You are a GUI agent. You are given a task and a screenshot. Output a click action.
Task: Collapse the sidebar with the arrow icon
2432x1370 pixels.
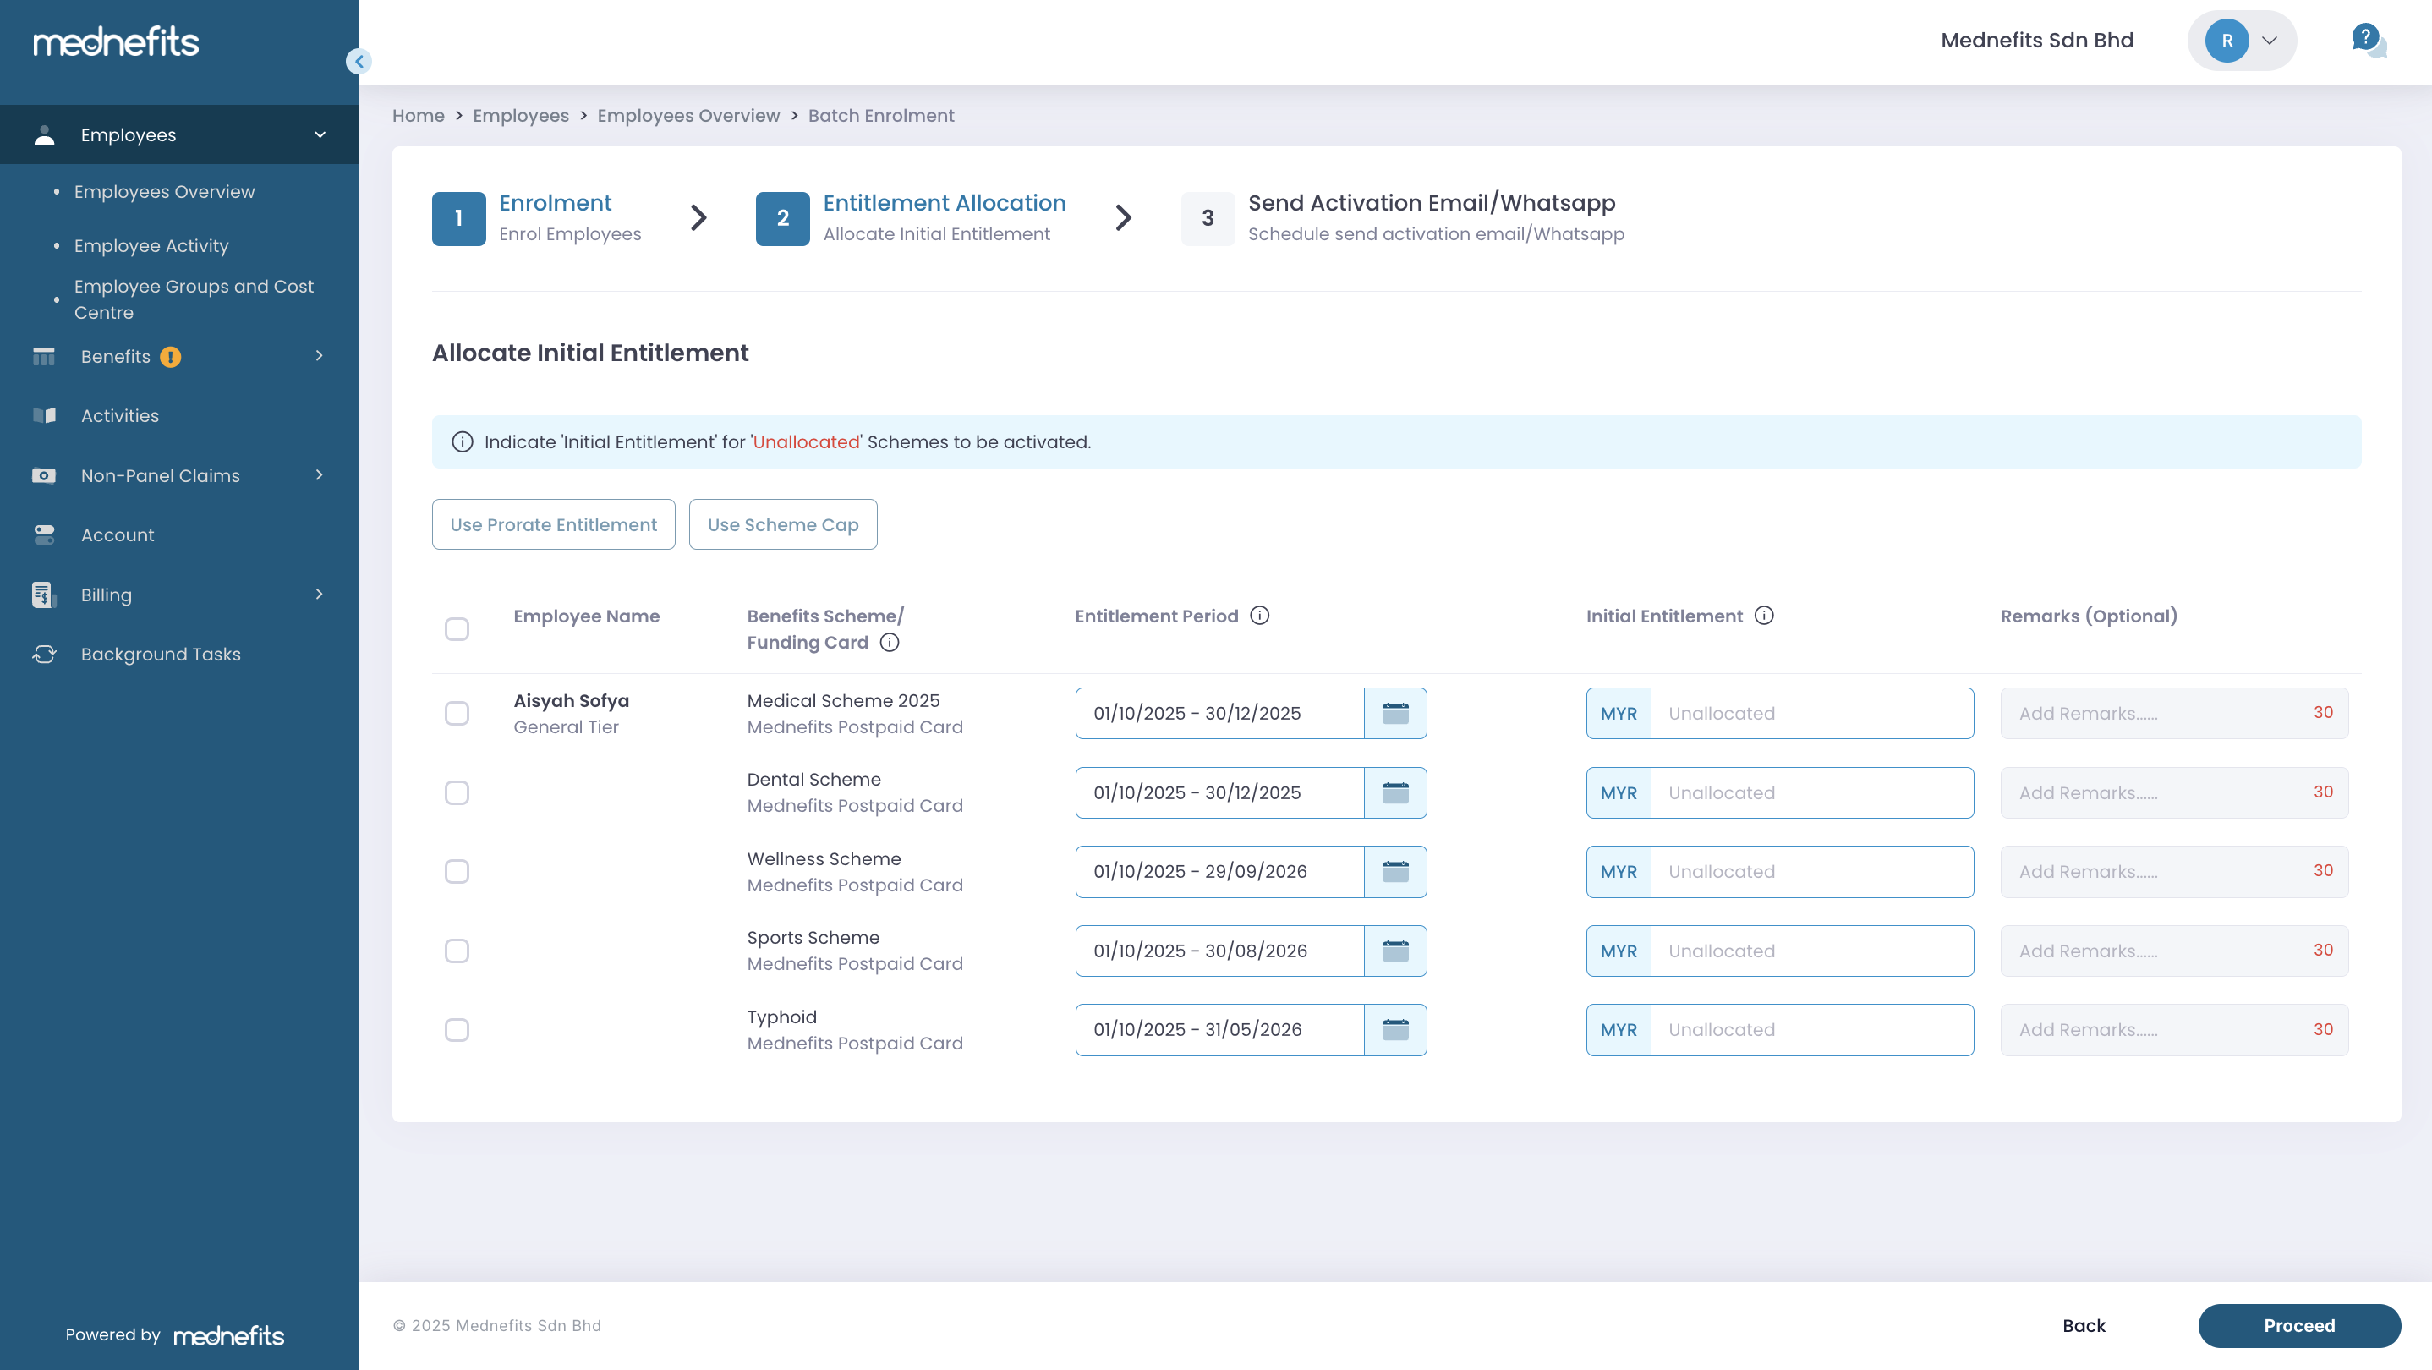tap(359, 62)
